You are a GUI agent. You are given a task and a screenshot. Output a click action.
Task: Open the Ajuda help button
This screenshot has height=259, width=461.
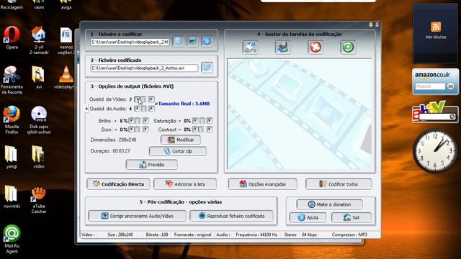coord(308,217)
